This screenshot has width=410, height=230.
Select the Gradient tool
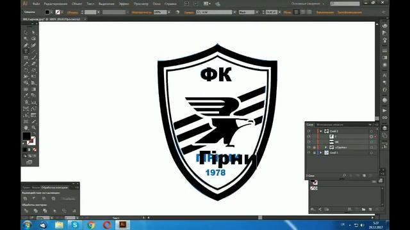[33, 89]
